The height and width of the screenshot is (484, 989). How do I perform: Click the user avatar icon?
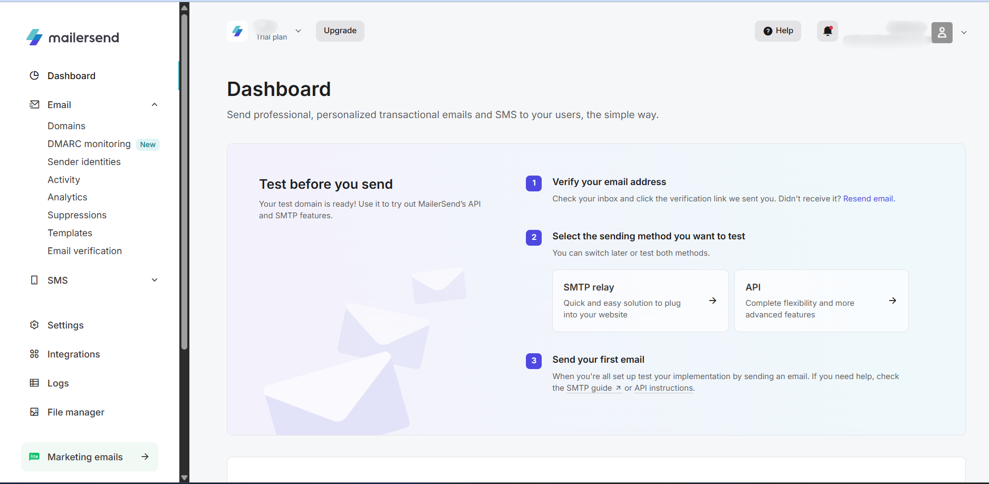point(942,33)
